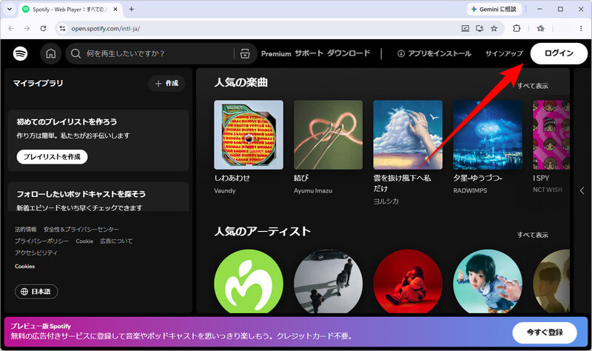Go to Home via house icon
The height and width of the screenshot is (351, 592).
point(50,53)
